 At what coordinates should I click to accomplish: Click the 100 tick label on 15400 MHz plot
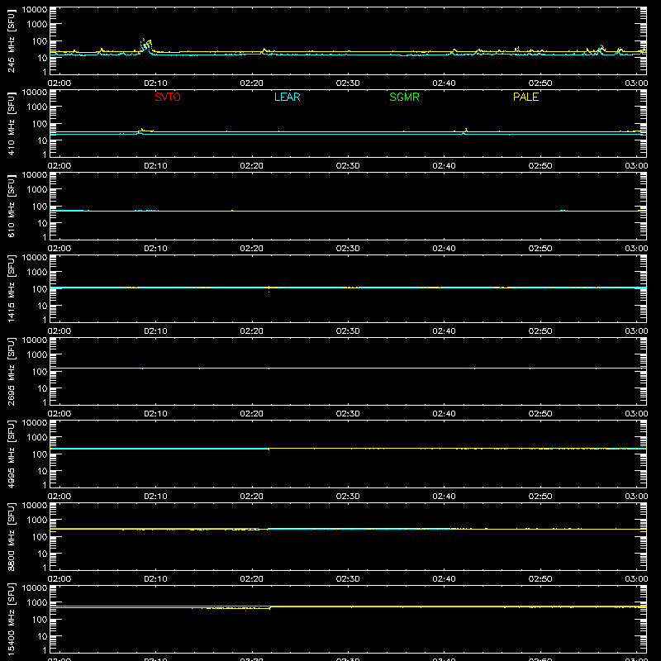pos(40,620)
